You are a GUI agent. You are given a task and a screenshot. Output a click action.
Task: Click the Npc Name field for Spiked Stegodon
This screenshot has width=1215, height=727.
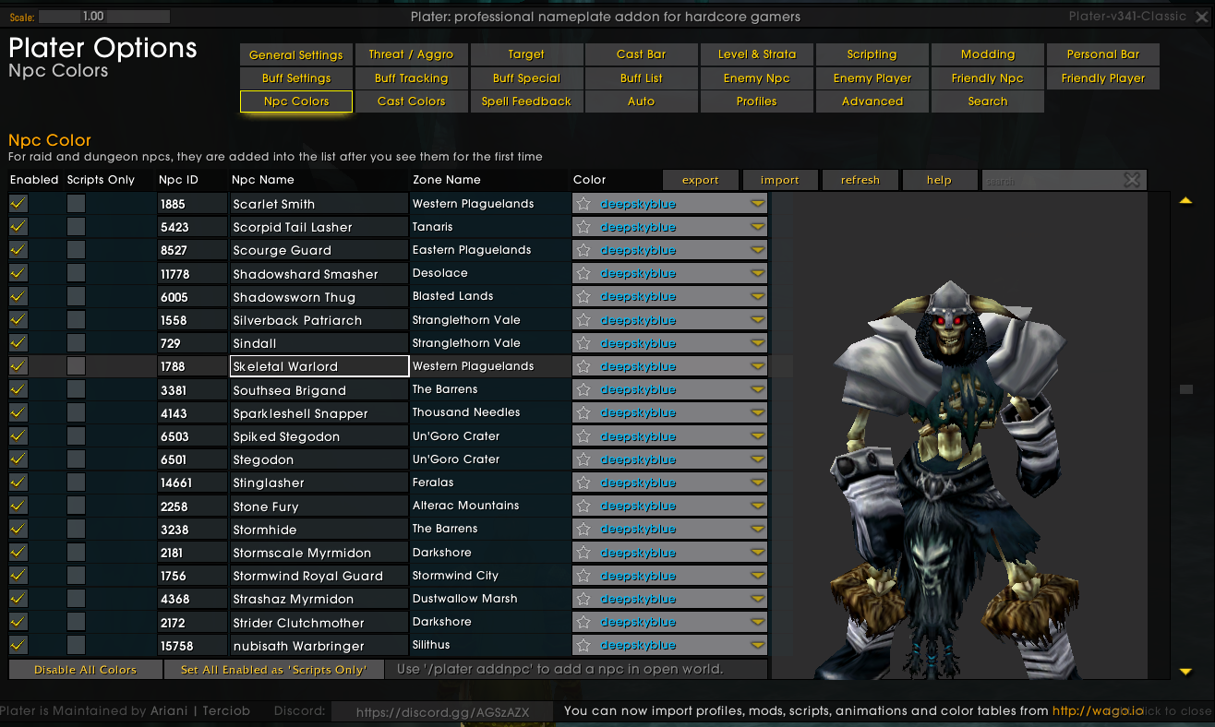[319, 436]
